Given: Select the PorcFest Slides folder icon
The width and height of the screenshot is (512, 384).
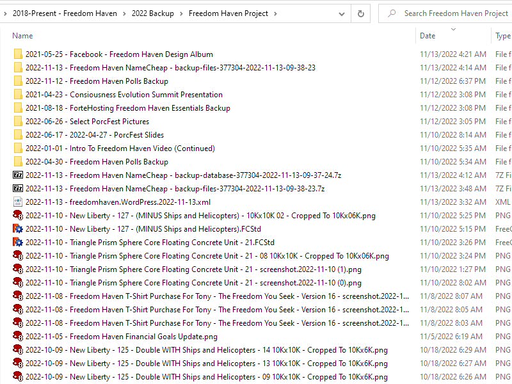Looking at the screenshot, I should click(x=18, y=134).
